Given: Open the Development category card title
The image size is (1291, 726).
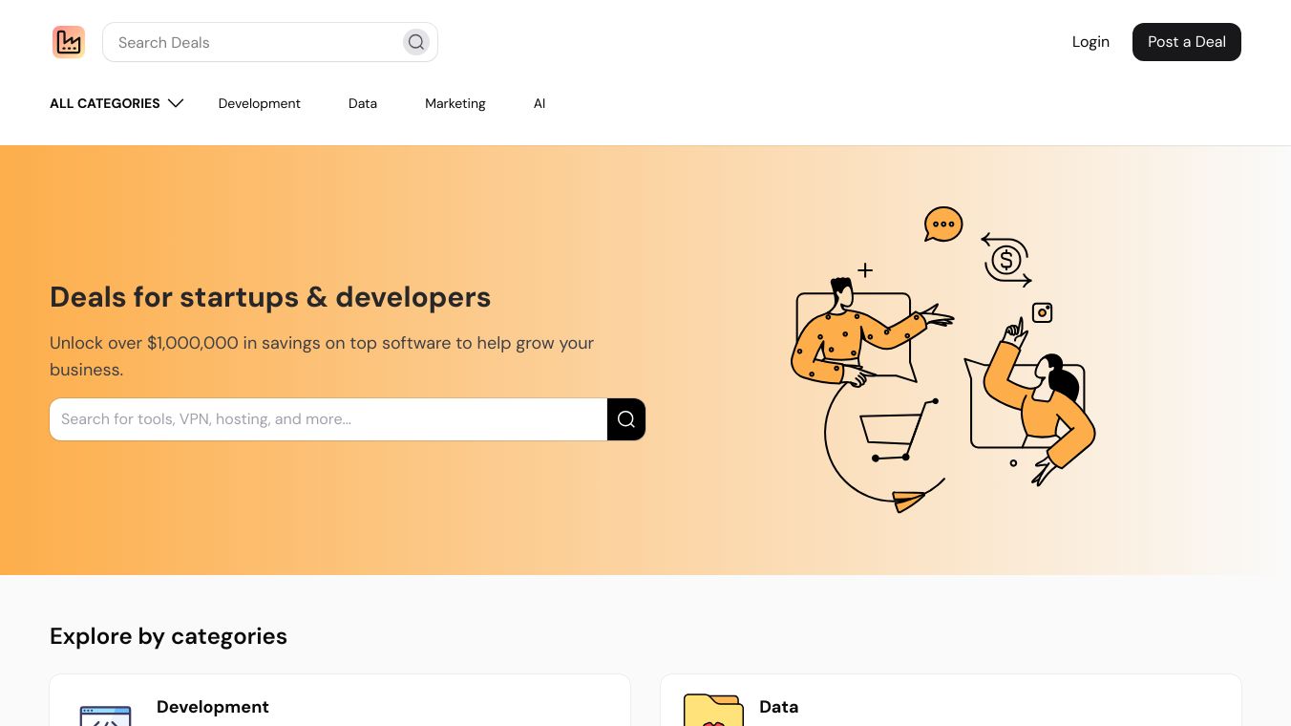Looking at the screenshot, I should [213, 707].
